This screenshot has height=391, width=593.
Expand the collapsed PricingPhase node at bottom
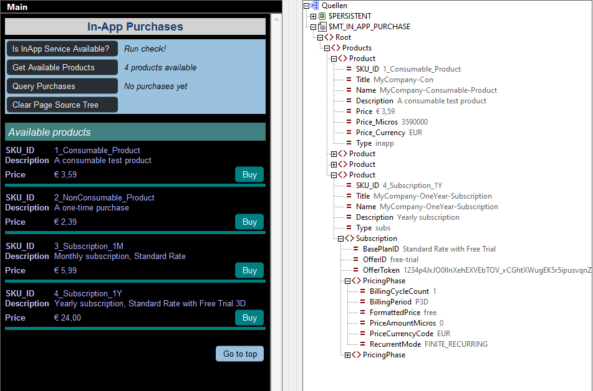pyautogui.click(x=347, y=355)
